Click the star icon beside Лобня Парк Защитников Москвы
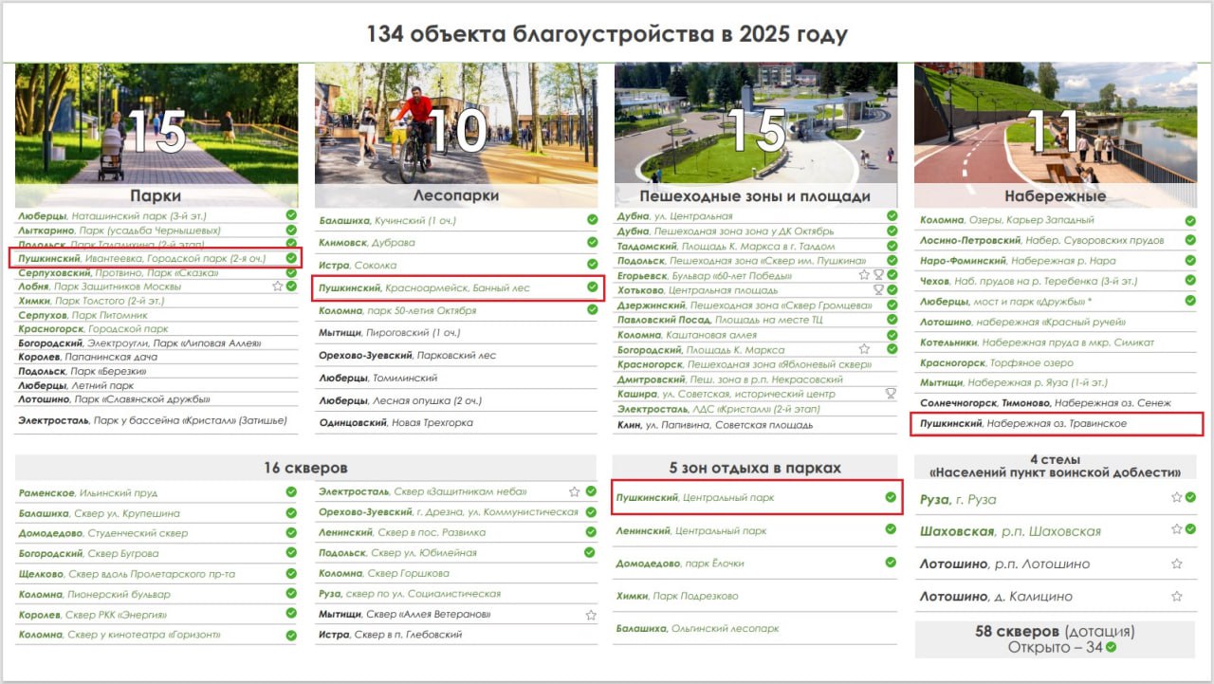Viewport: 1214px width, 684px height. (278, 286)
